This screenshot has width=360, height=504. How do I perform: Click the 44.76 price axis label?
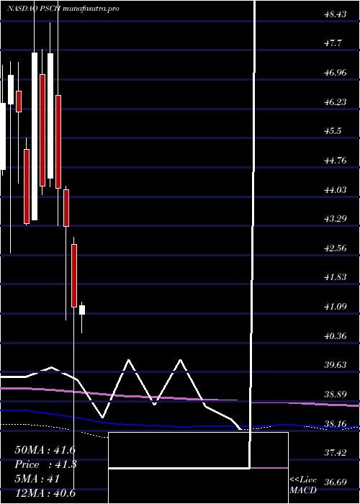coord(335,160)
